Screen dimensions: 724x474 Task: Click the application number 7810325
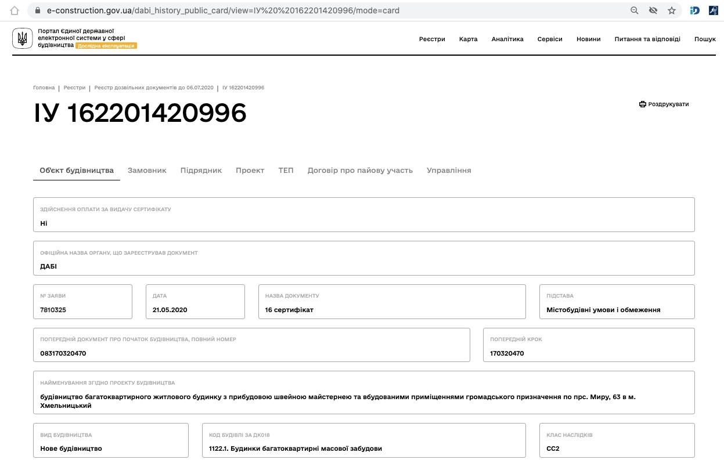pos(53,310)
